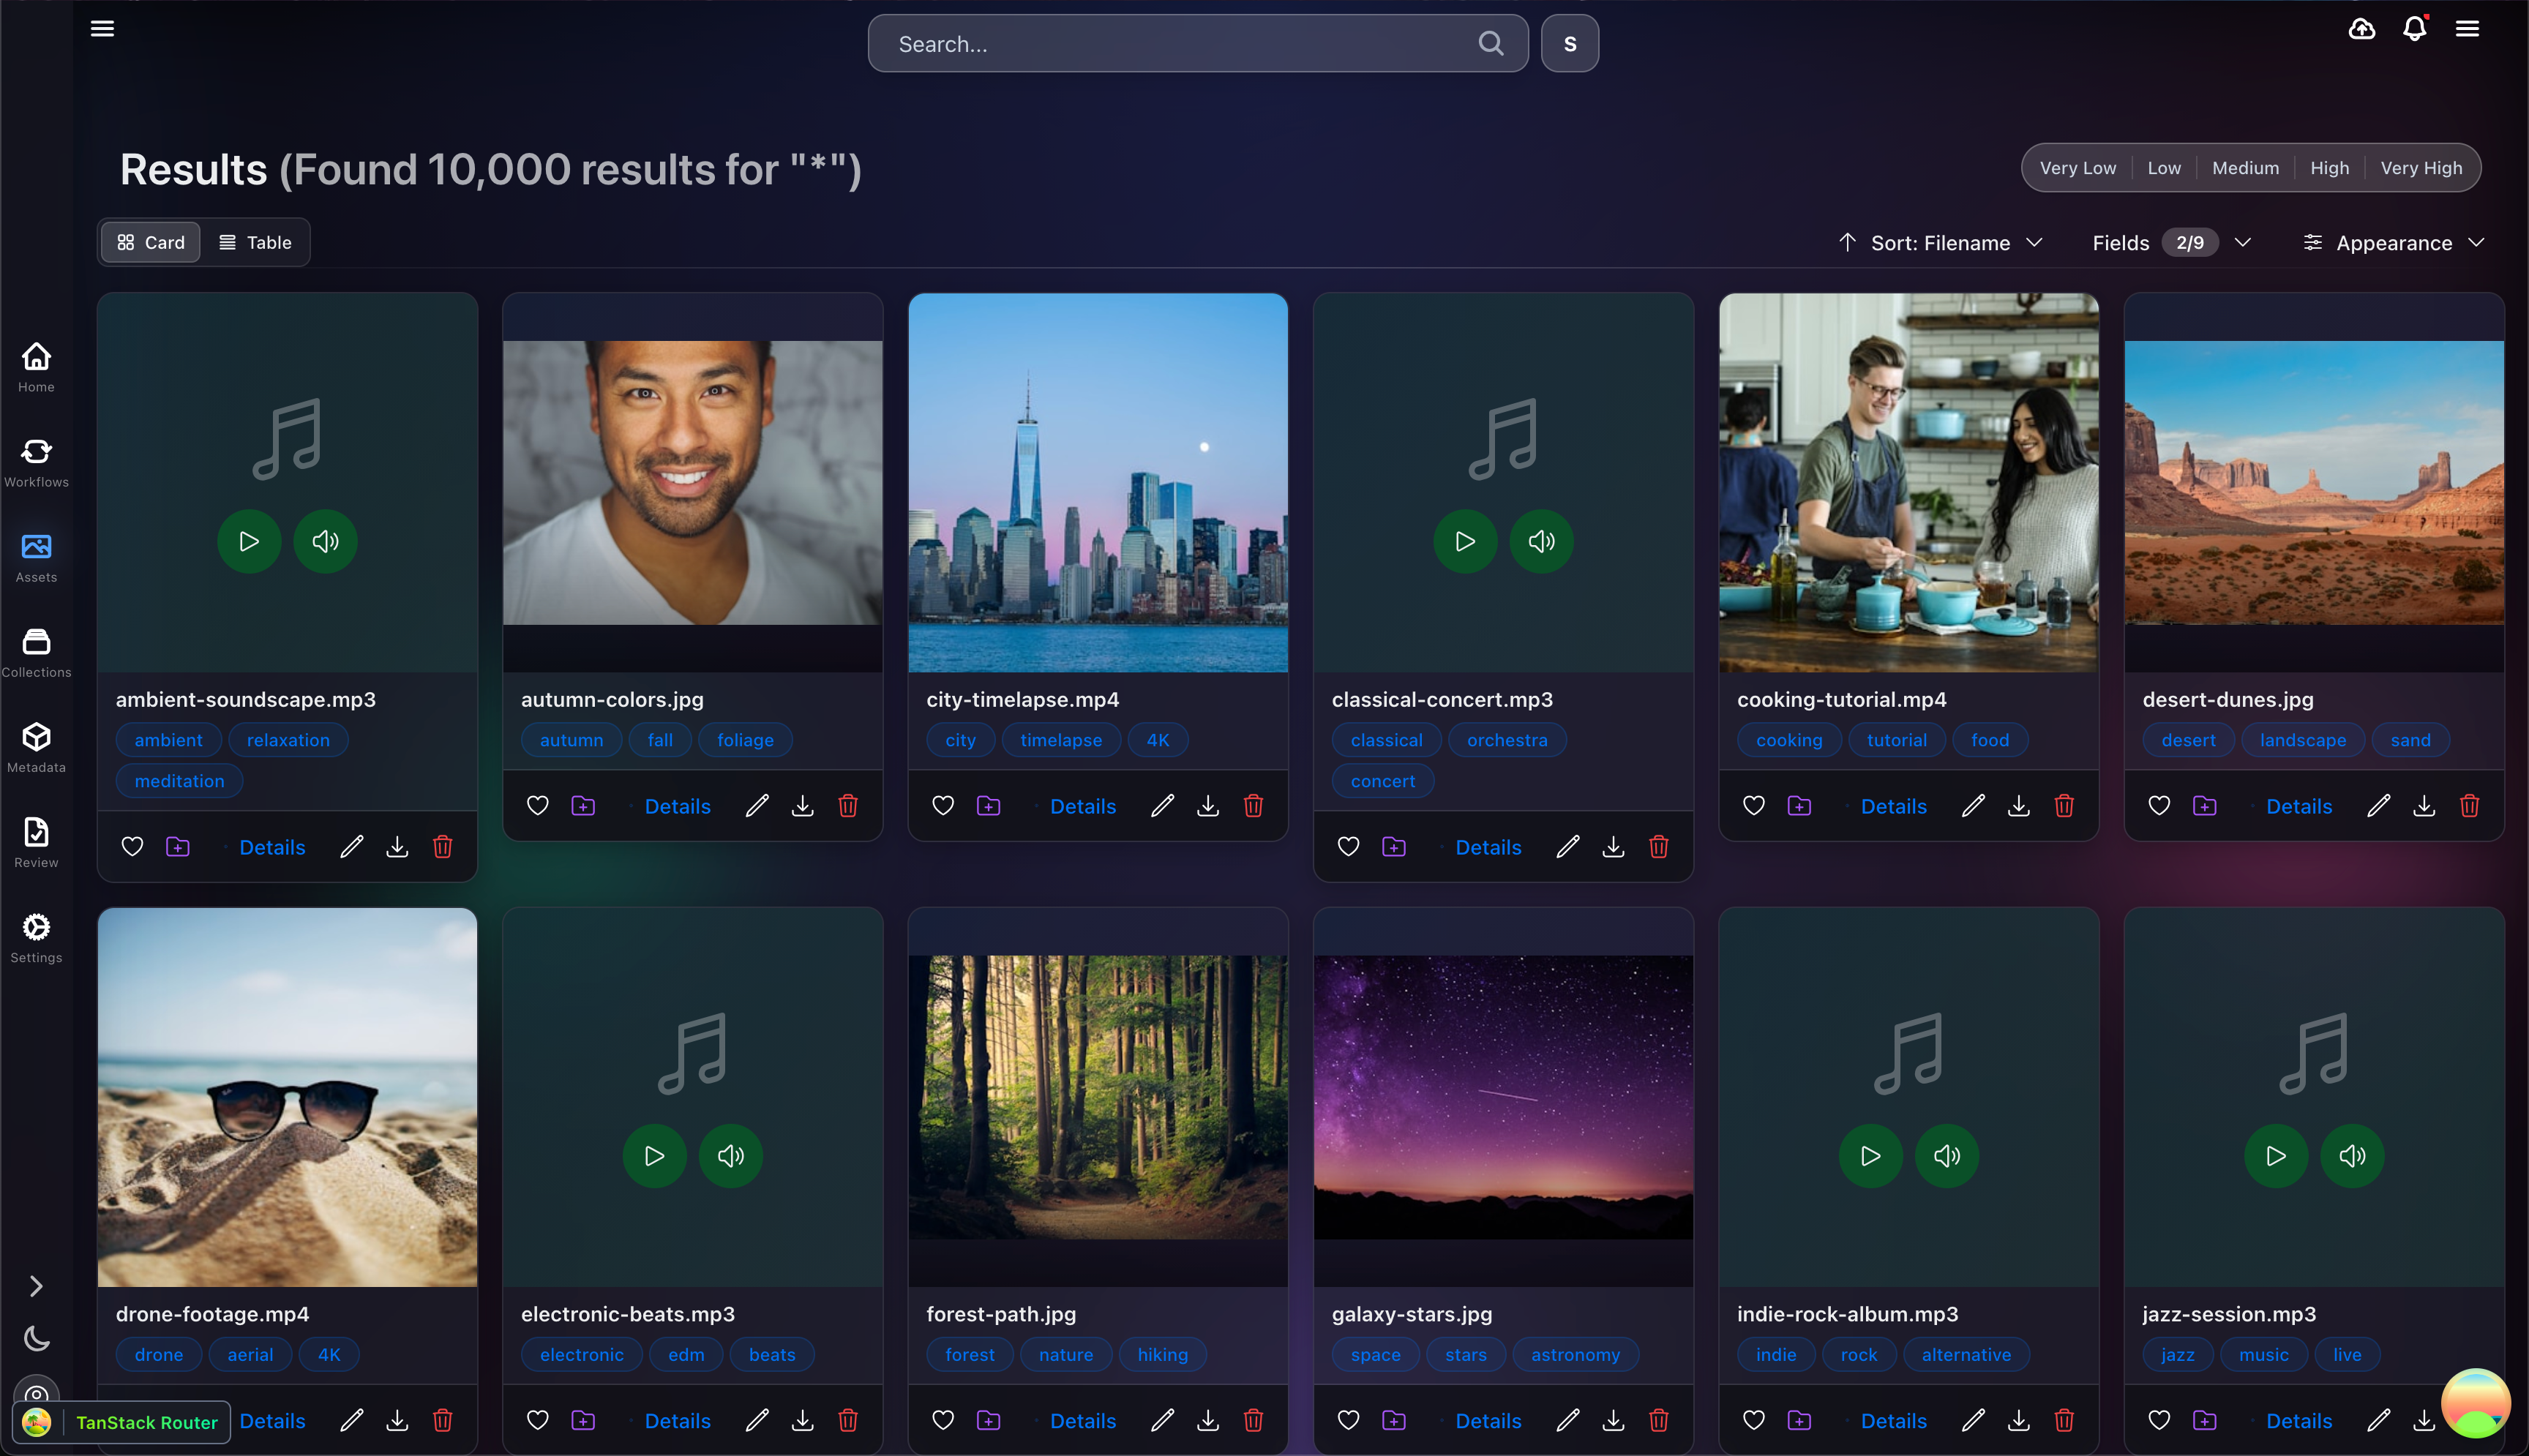Toggle dark mode with the moon icon
2529x1456 pixels.
[x=36, y=1338]
